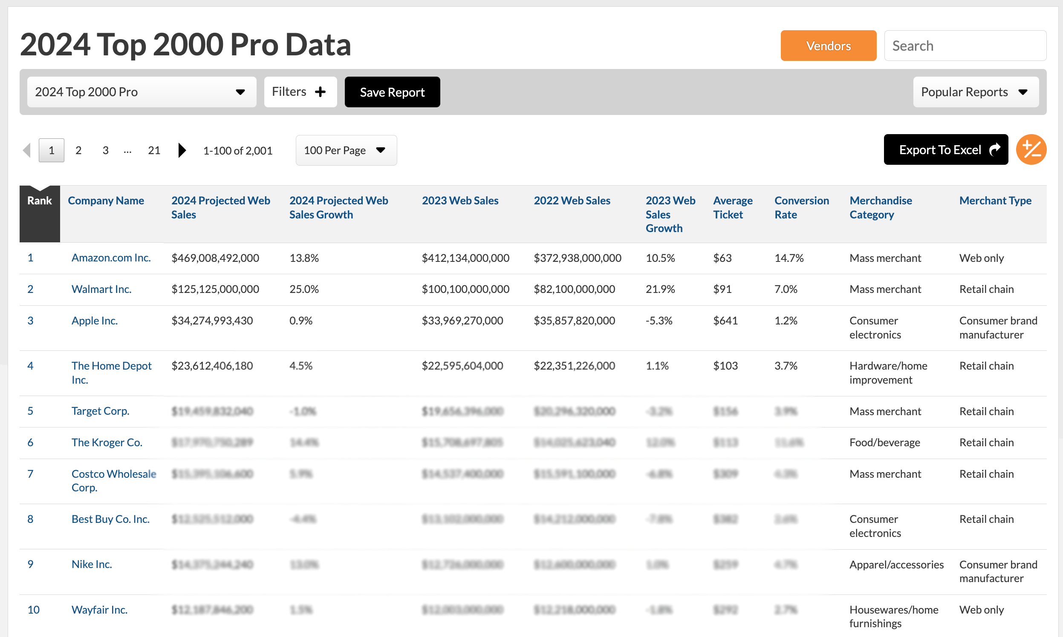Click Apple's -5.3% 2023 growth value

659,320
